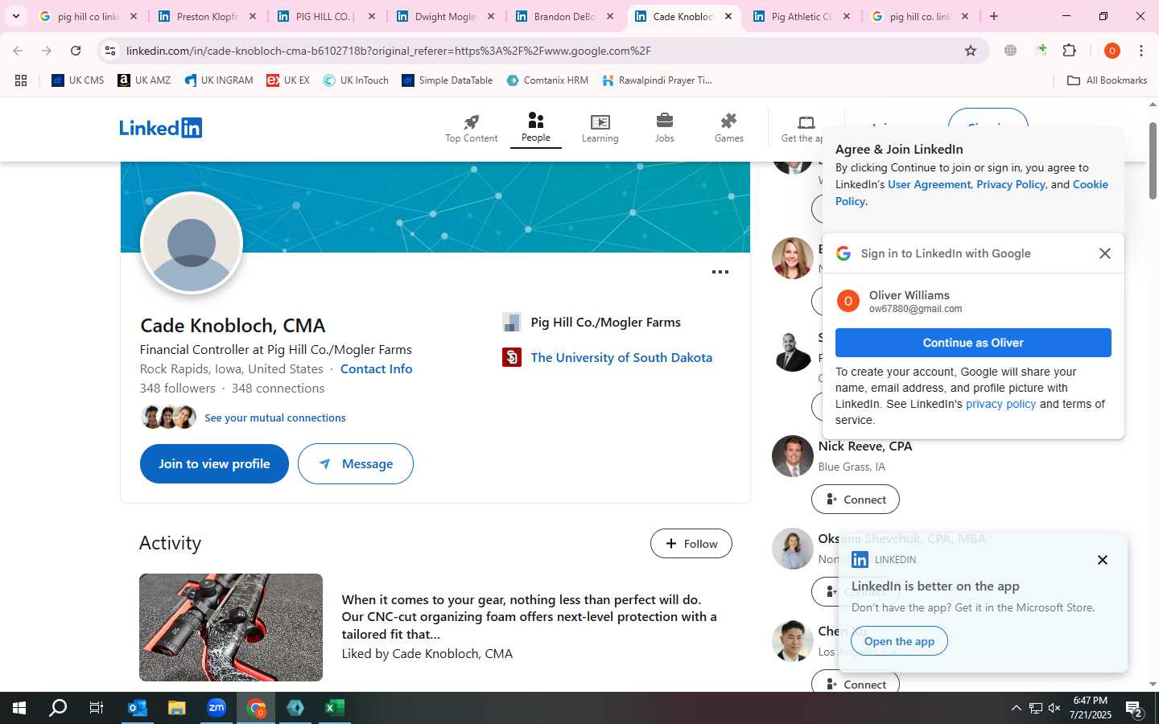View site information icon in address bar
The width and height of the screenshot is (1159, 724).
[110, 51]
